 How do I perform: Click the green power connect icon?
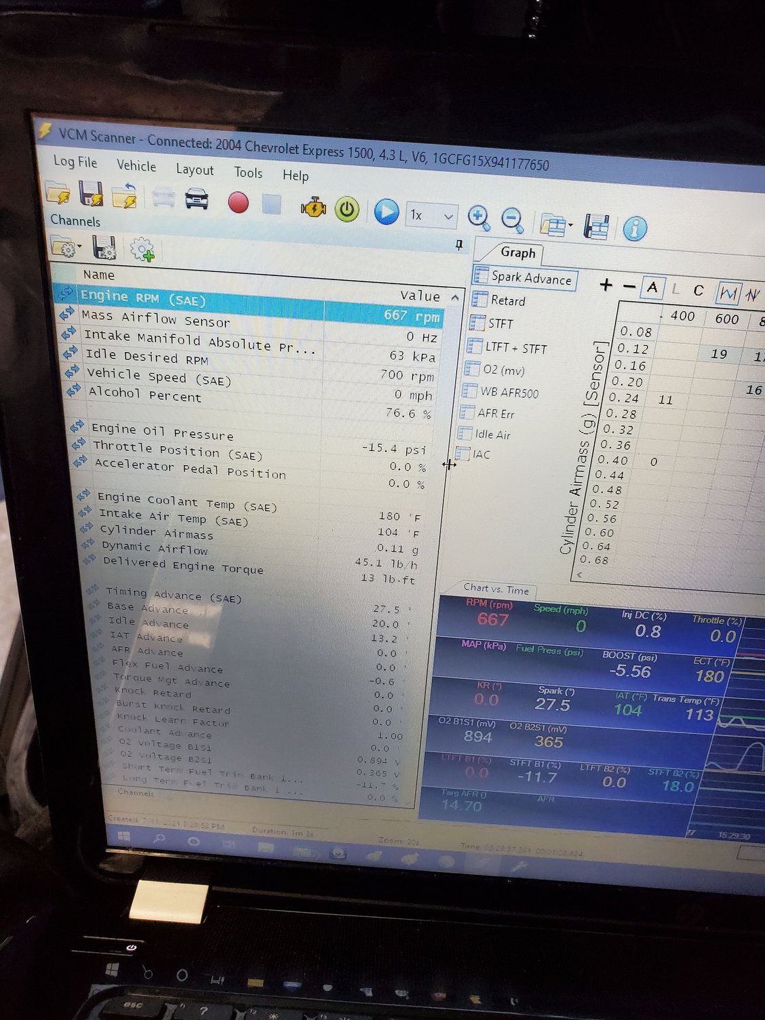coord(347,210)
